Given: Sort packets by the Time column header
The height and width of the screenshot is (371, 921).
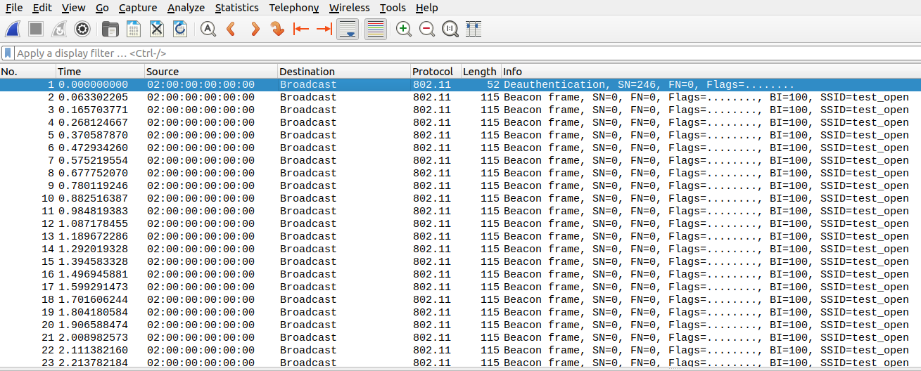Looking at the screenshot, I should [69, 72].
